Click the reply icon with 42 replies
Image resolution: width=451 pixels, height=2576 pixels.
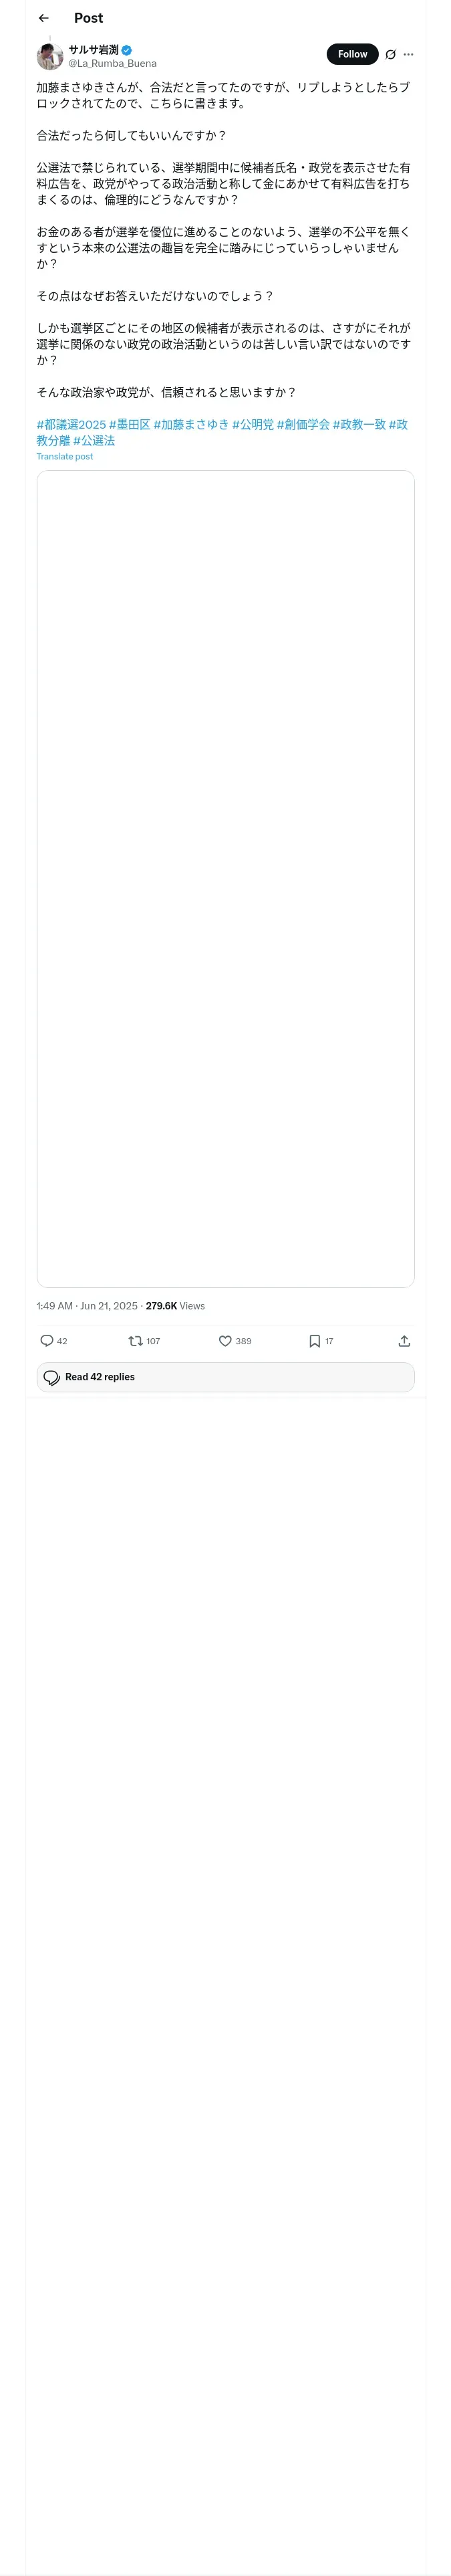(x=53, y=1341)
